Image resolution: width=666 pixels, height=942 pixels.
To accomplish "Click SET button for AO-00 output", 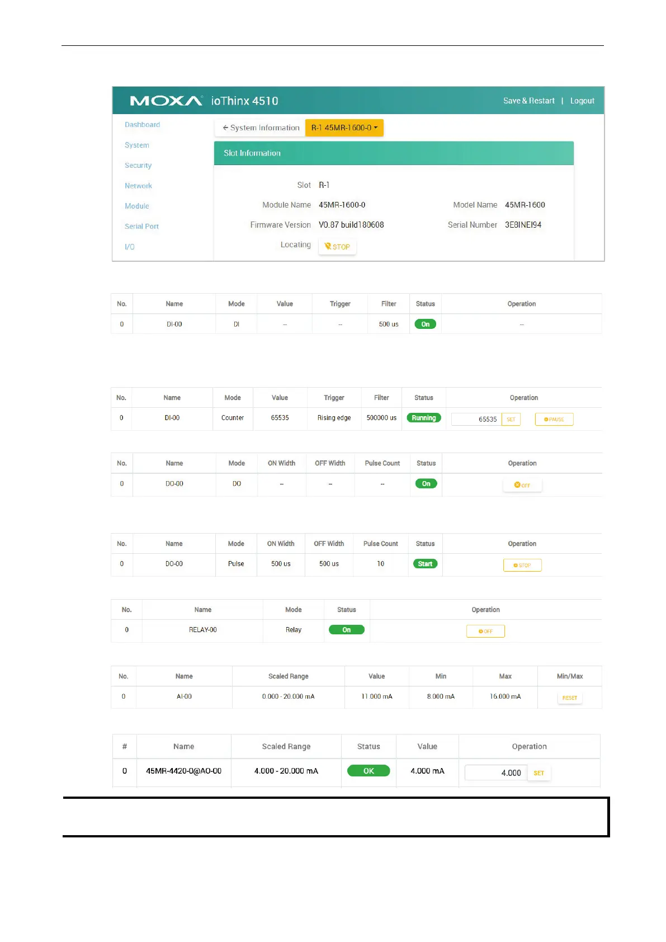I will (x=539, y=773).
